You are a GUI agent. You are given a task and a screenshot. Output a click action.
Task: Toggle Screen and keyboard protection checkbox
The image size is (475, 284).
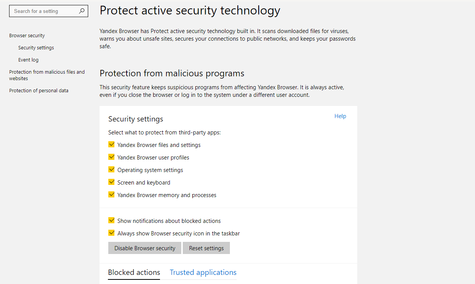coord(111,182)
